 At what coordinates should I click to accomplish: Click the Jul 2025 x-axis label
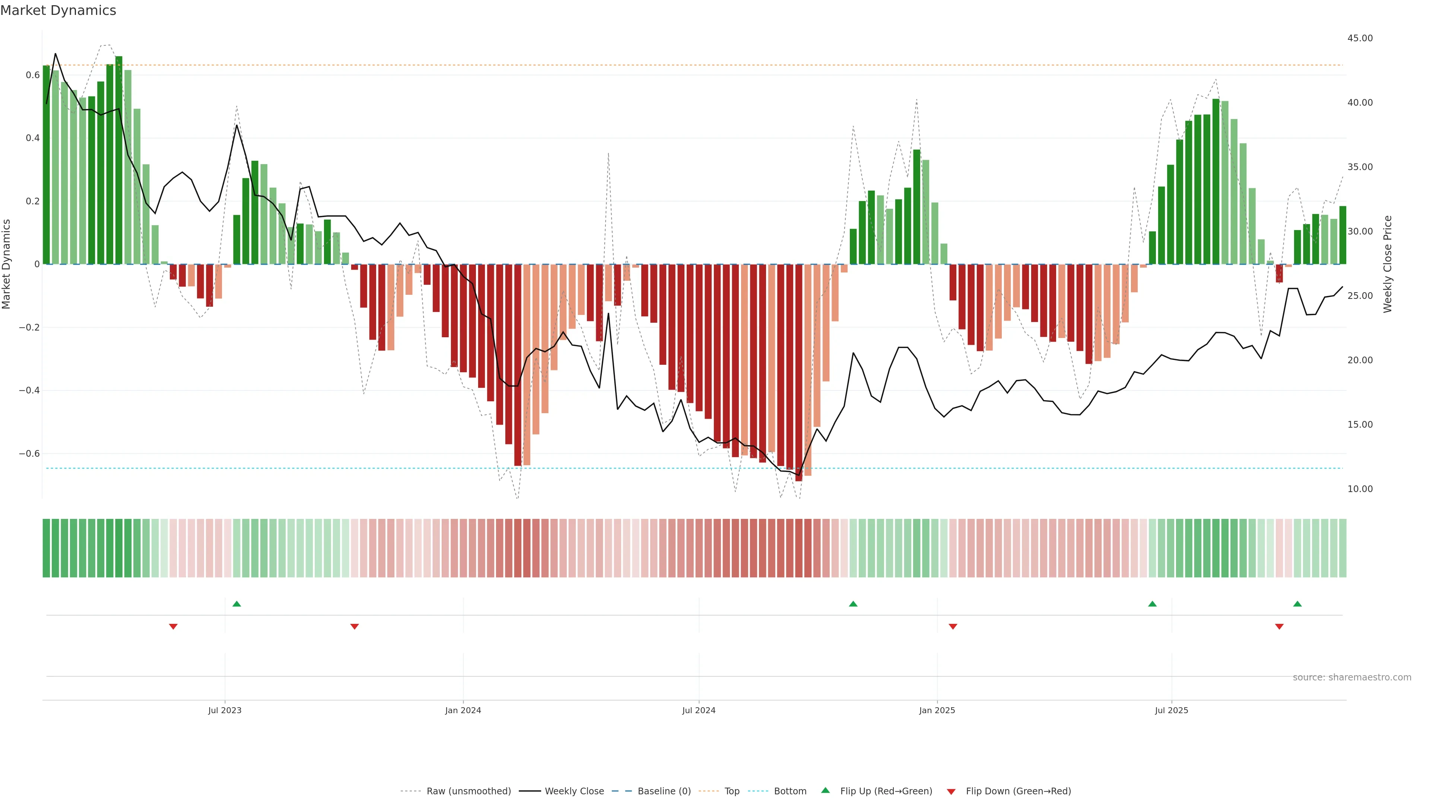tap(1171, 710)
